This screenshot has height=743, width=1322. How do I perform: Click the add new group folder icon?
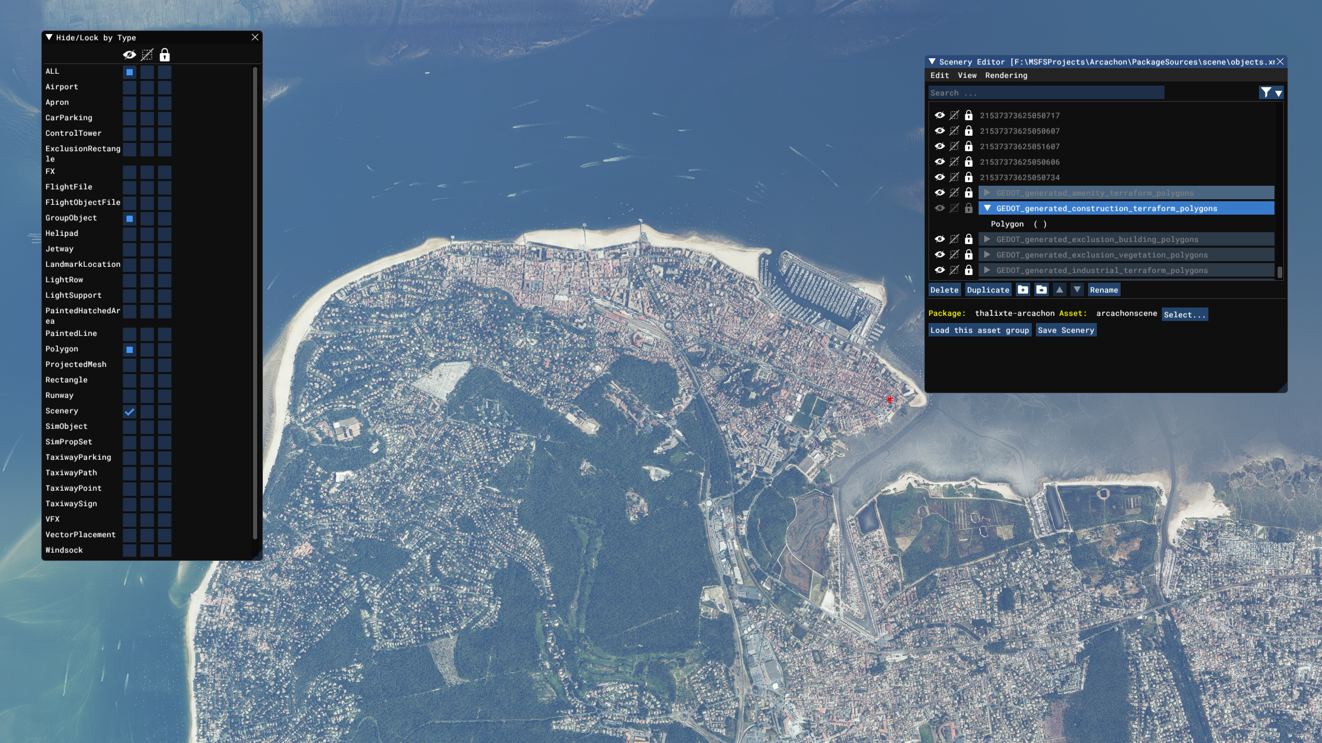1023,289
